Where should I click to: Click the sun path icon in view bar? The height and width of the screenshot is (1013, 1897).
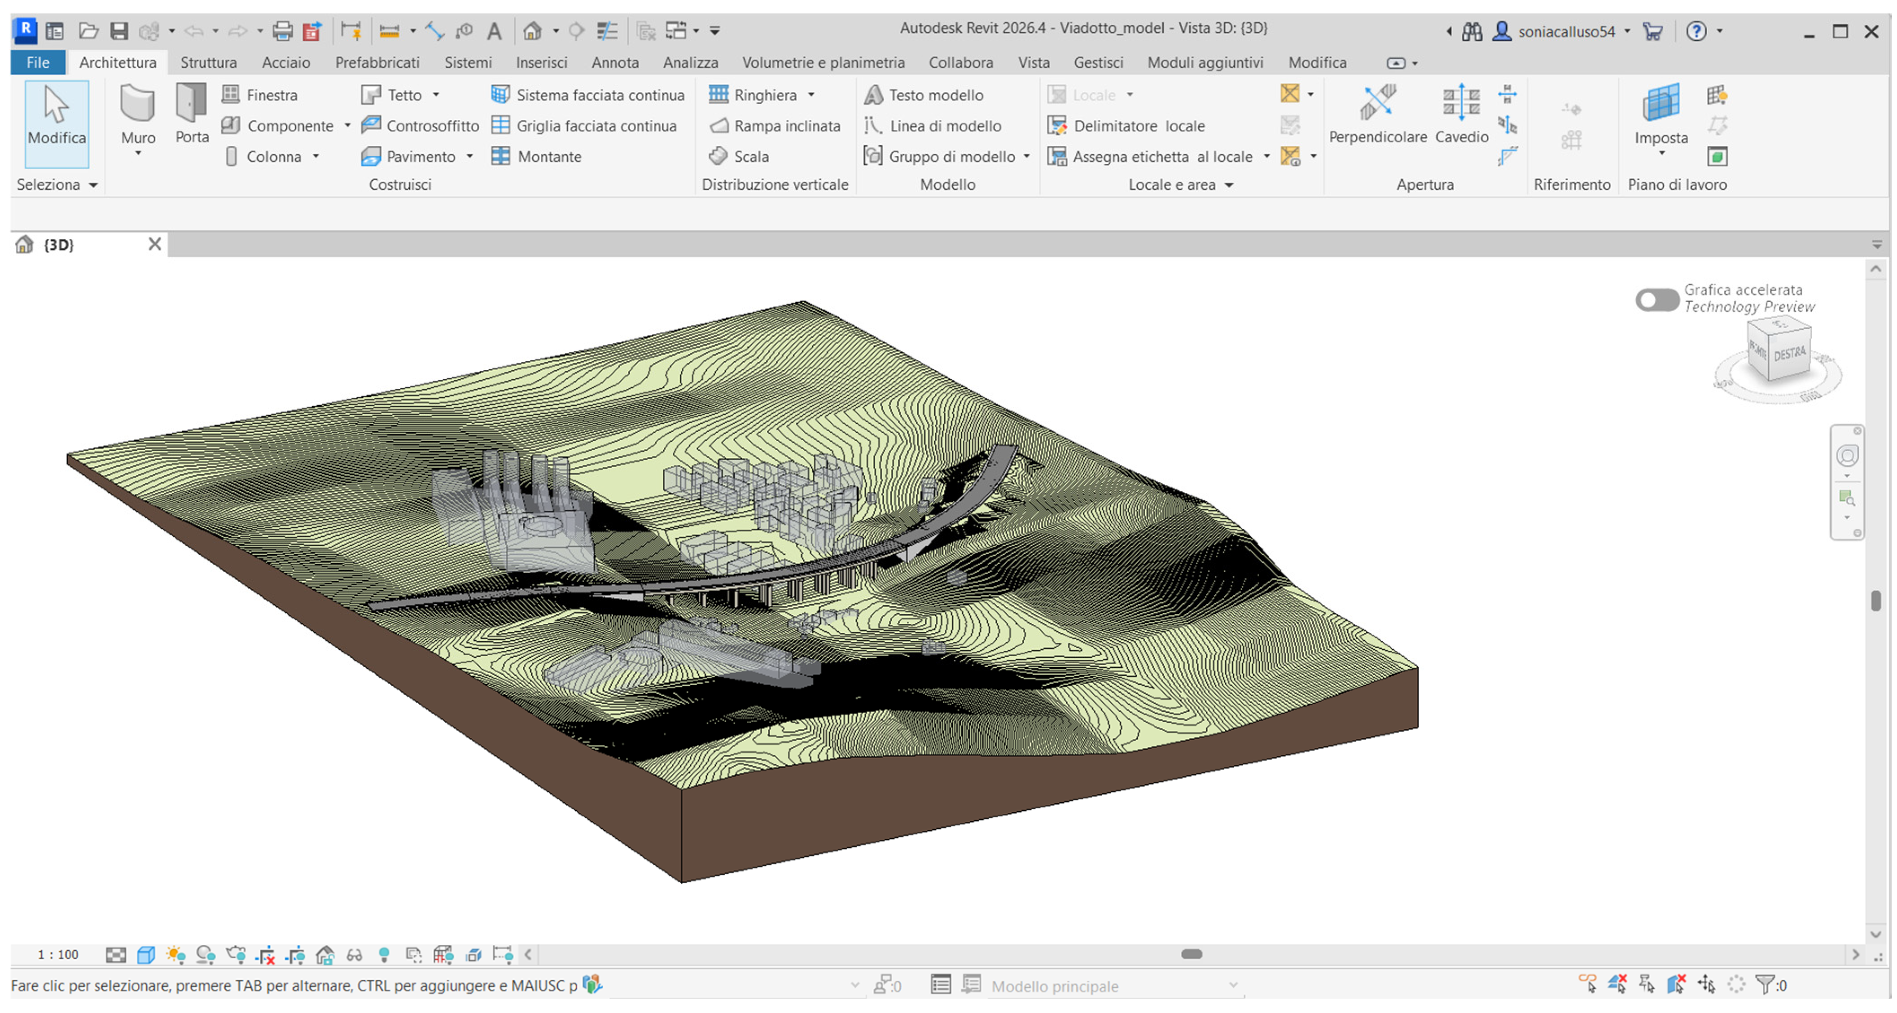[x=175, y=955]
